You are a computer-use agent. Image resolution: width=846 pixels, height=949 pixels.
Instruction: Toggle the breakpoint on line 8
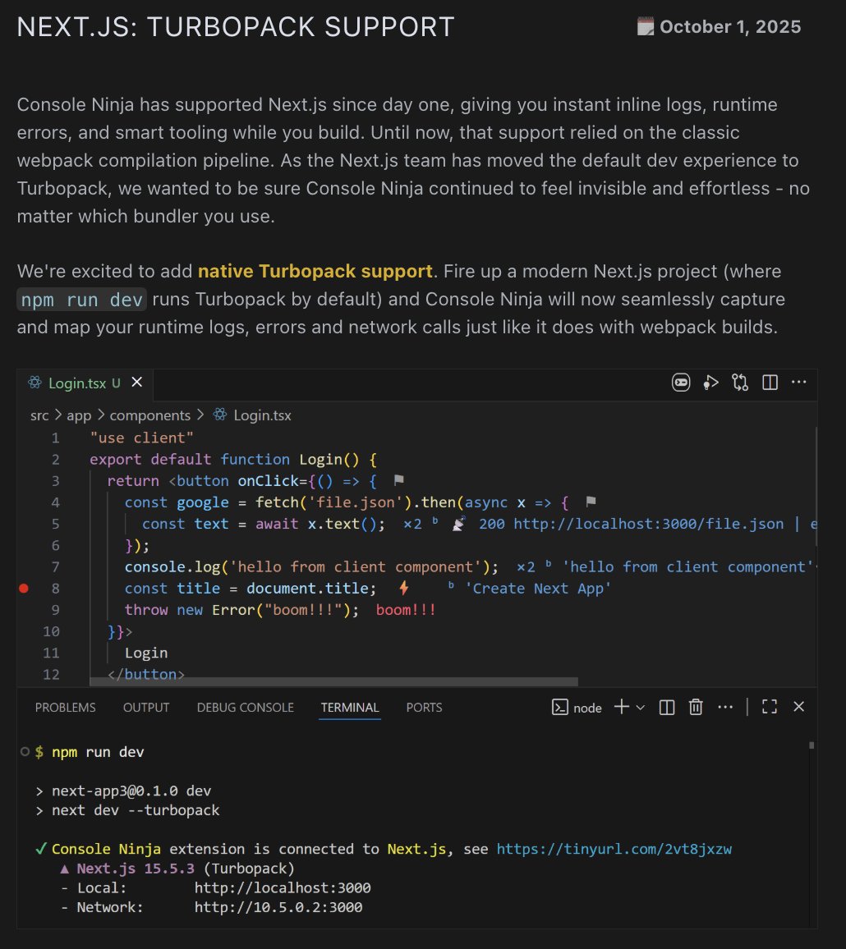[x=24, y=589]
